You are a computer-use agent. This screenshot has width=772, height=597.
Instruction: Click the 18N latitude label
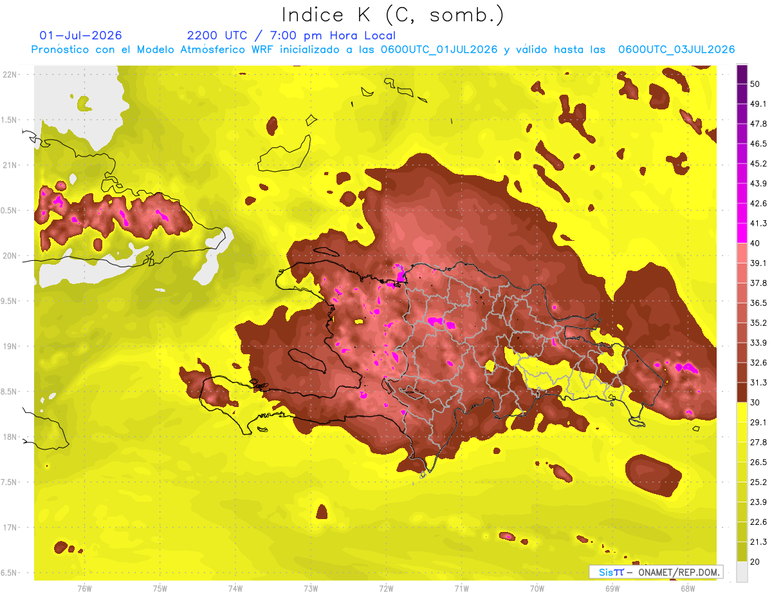coord(10,437)
